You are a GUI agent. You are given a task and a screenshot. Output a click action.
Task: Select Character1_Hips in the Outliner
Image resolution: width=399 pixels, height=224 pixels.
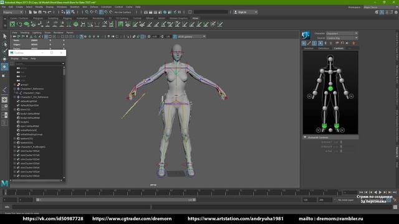tap(32, 93)
